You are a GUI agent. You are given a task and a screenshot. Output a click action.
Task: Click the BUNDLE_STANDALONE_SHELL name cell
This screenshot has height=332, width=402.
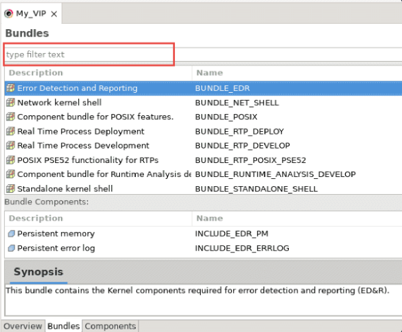(256, 189)
